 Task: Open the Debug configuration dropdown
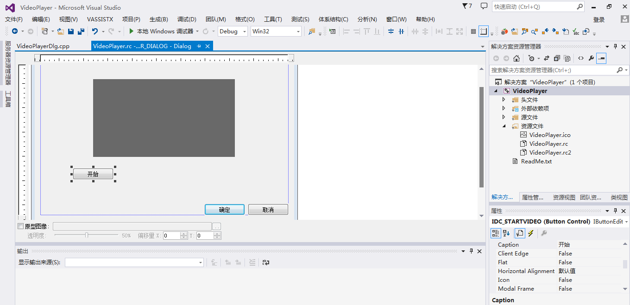click(x=244, y=31)
